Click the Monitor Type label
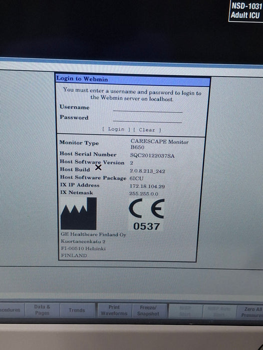Viewport: 263px width, 350px height. point(79,143)
